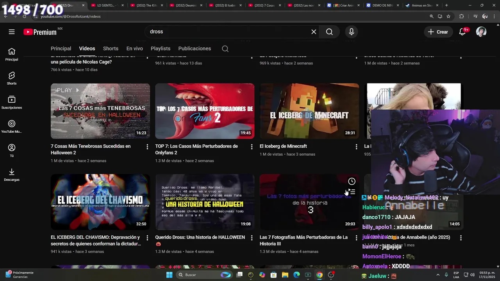Switch to the channel Principal tab
This screenshot has height=281, width=500.
pos(61,48)
